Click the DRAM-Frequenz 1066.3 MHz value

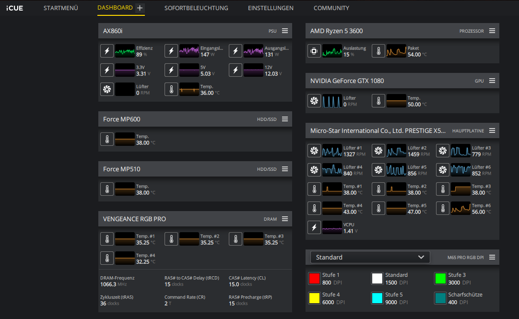(x=114, y=284)
